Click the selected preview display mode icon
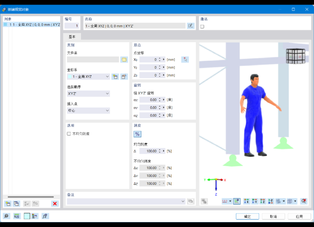 click(x=237, y=201)
